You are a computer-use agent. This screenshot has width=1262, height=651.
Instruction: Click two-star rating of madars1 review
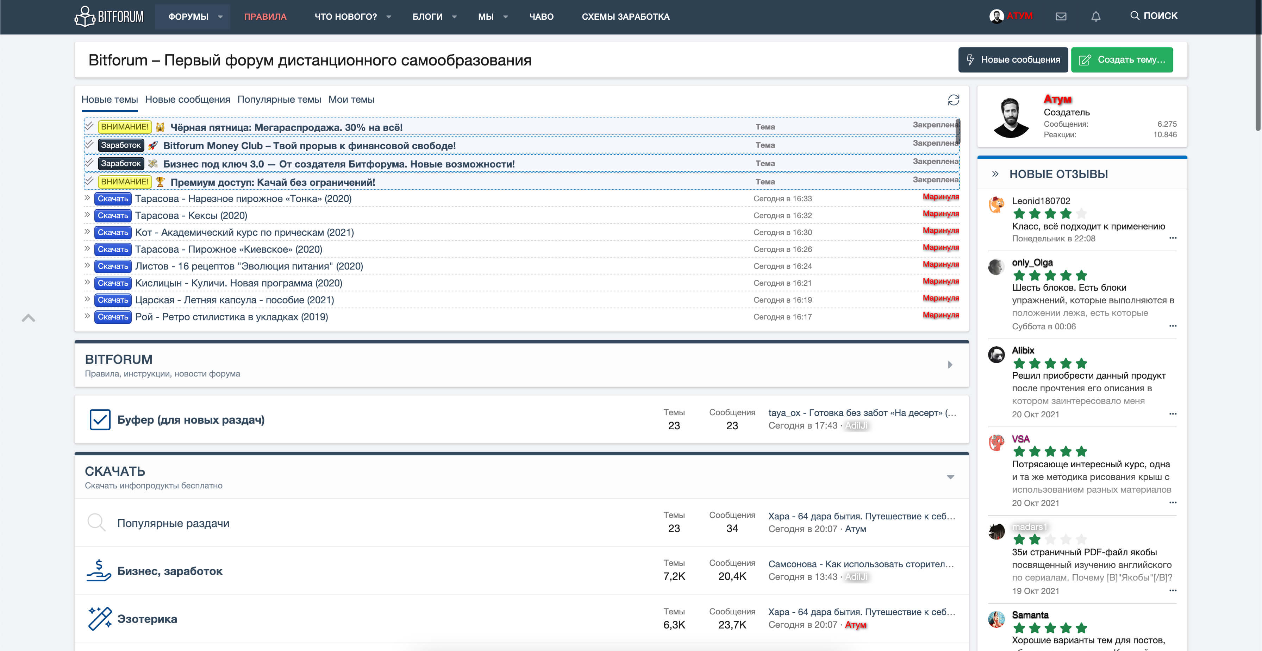[x=1050, y=539]
